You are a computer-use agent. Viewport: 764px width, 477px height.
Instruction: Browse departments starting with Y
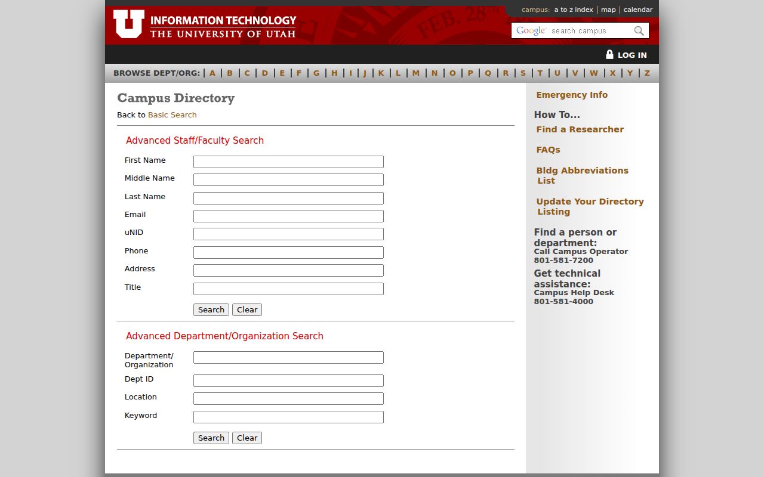[630, 73]
